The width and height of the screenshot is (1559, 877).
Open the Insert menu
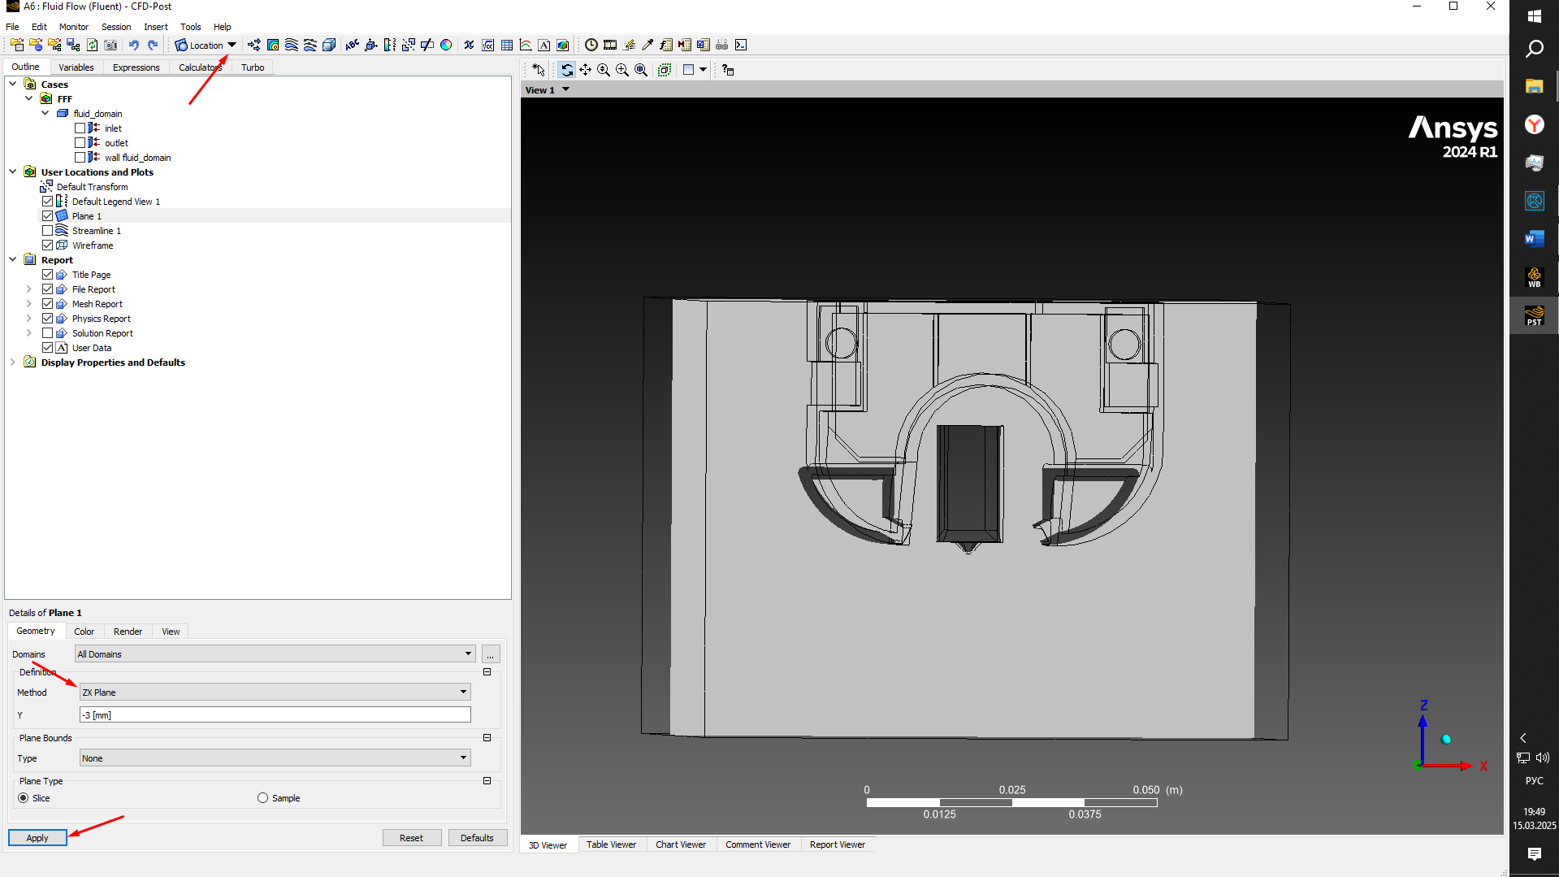tap(156, 27)
